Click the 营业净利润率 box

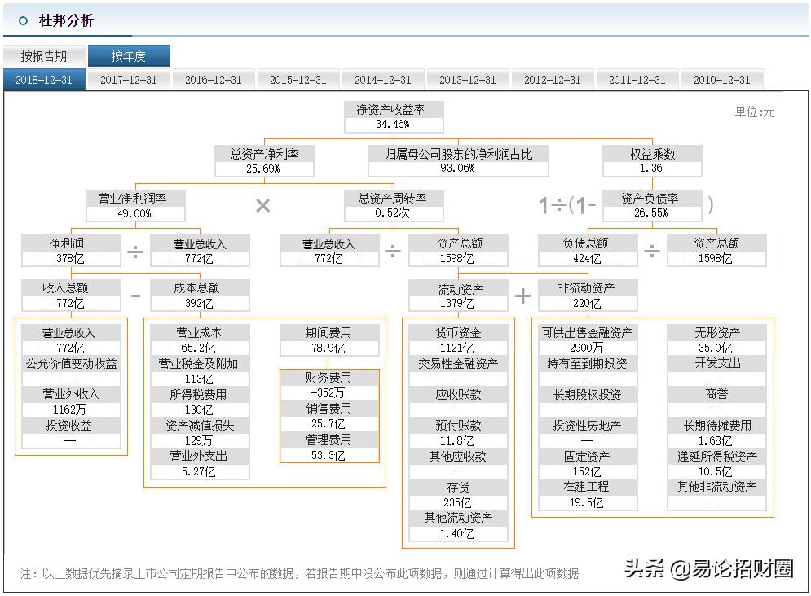coord(135,206)
